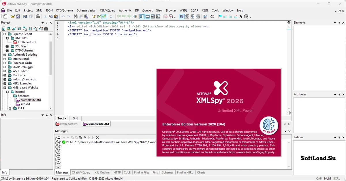Screen dimensions: 346x181
Task: Open the Elements panel menu arrow
Action: point(335,23)
